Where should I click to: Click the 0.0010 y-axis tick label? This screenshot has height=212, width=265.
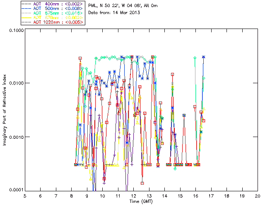coord(15,137)
